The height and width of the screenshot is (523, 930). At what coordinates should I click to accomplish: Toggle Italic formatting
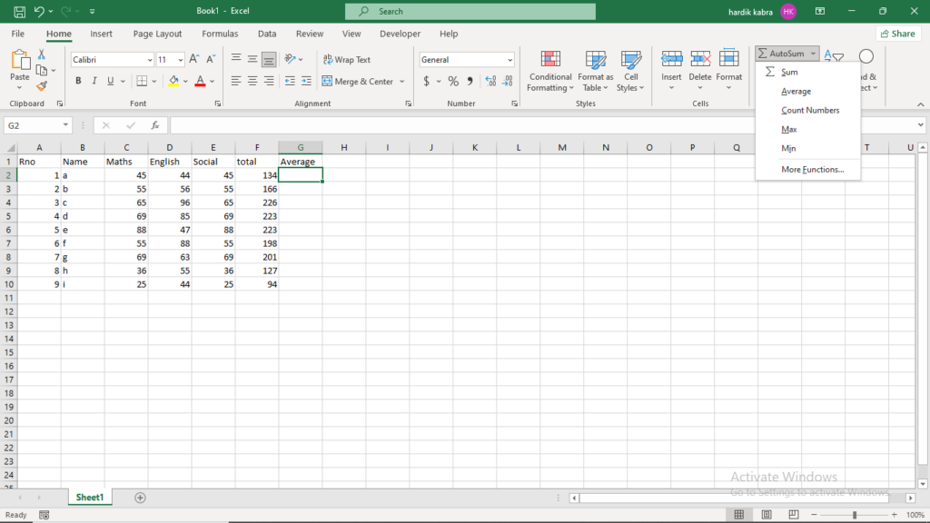coord(94,81)
